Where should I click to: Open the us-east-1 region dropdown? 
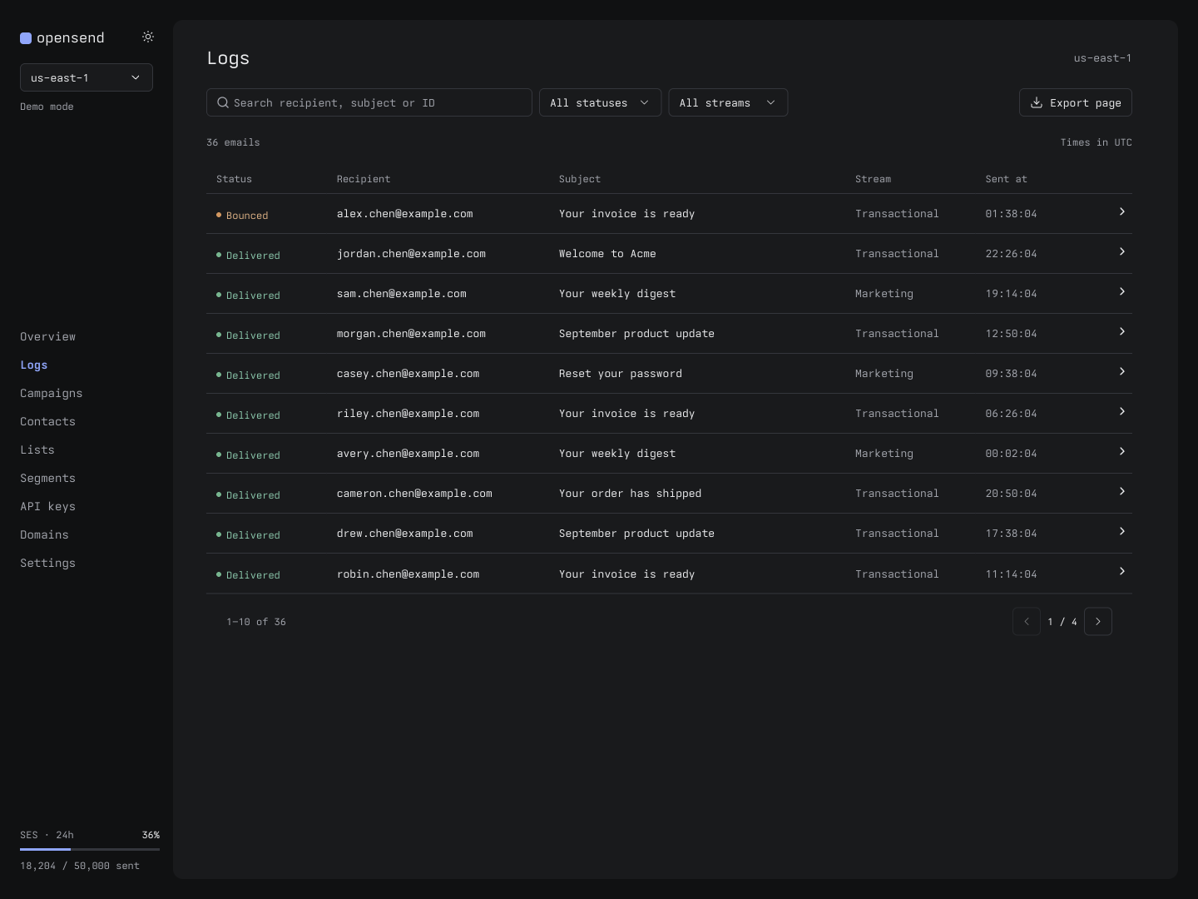87,77
